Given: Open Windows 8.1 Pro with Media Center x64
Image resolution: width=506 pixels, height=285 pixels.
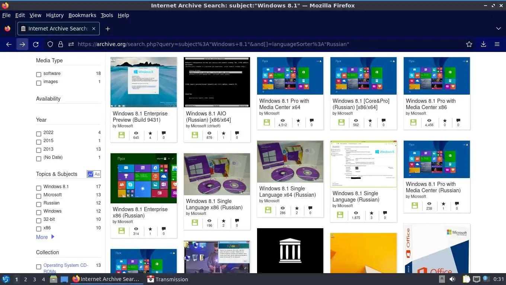Looking at the screenshot, I should pos(284,104).
